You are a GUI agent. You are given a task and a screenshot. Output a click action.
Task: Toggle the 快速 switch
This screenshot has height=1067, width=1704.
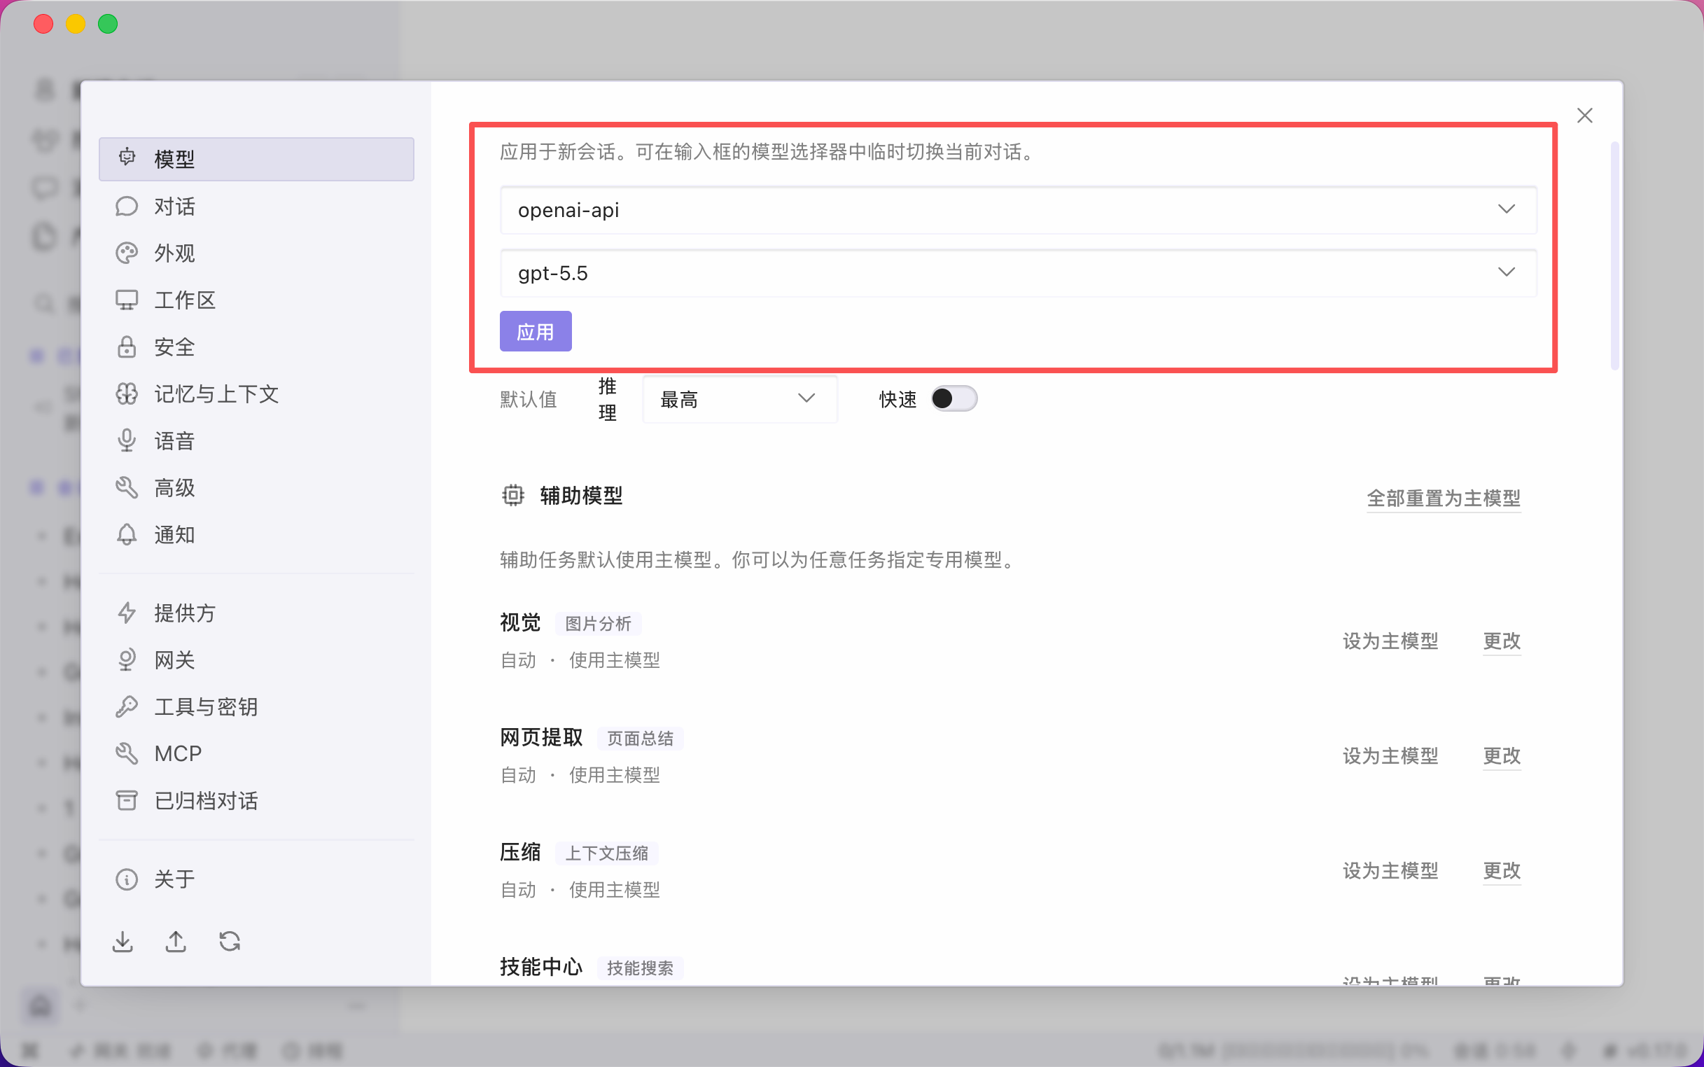[954, 398]
